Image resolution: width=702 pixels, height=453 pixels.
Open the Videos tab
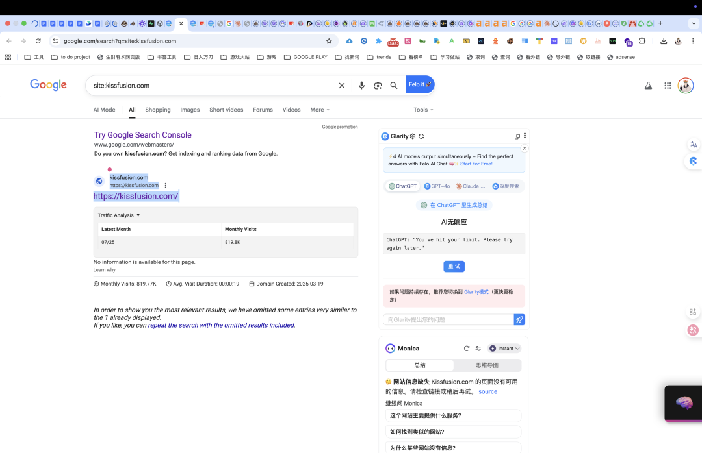(291, 110)
